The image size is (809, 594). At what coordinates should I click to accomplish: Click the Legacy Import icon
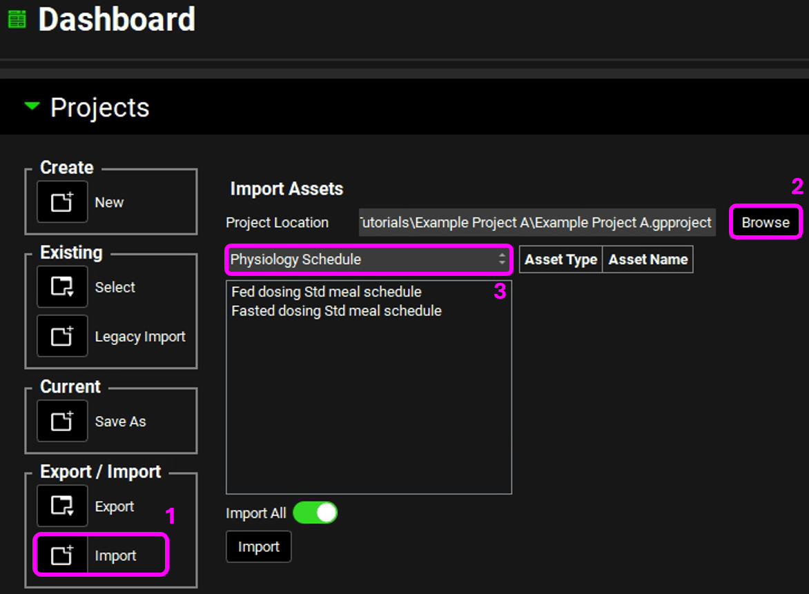[x=62, y=336]
